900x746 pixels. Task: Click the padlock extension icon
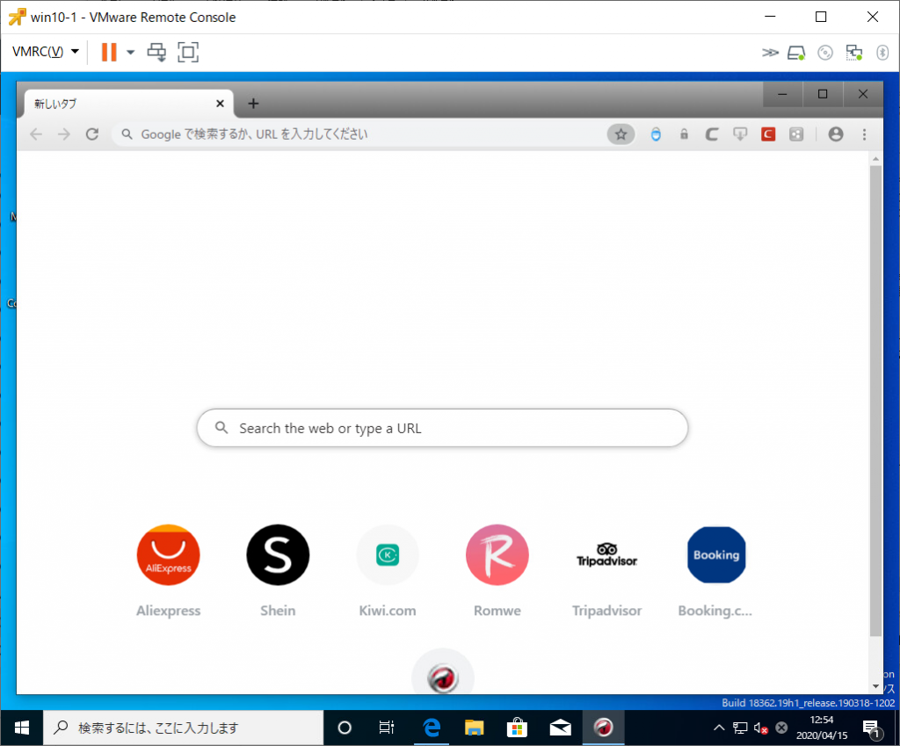(684, 134)
